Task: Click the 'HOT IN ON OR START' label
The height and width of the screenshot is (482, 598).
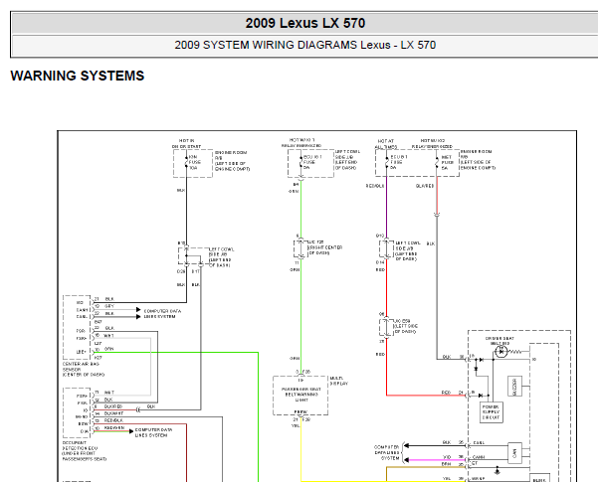Action: pos(186,144)
